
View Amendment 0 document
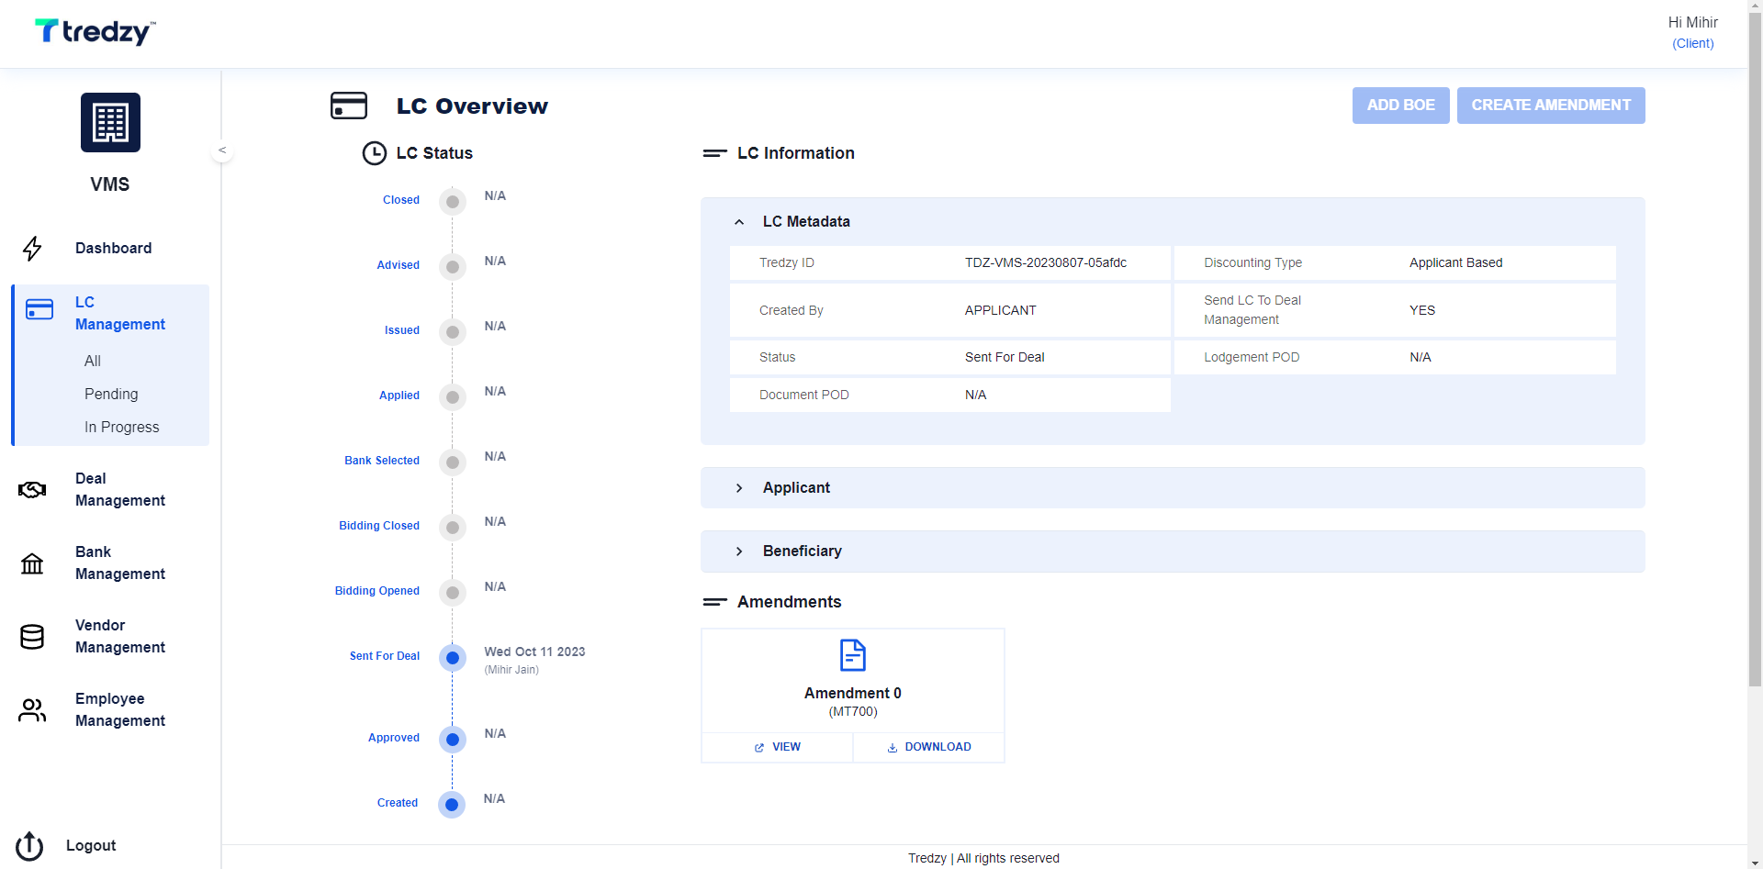[778, 747]
